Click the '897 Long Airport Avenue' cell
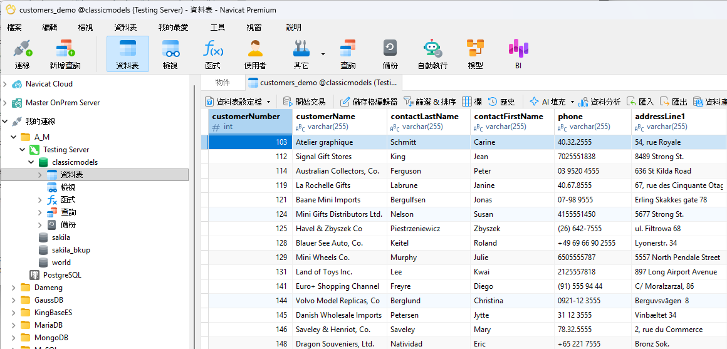The image size is (727, 349). (x=678, y=271)
